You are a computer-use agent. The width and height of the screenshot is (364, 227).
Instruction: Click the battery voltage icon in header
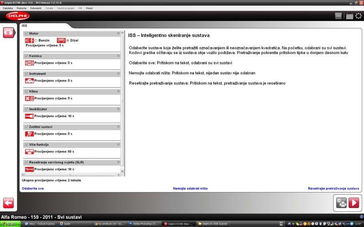[x=349, y=16]
